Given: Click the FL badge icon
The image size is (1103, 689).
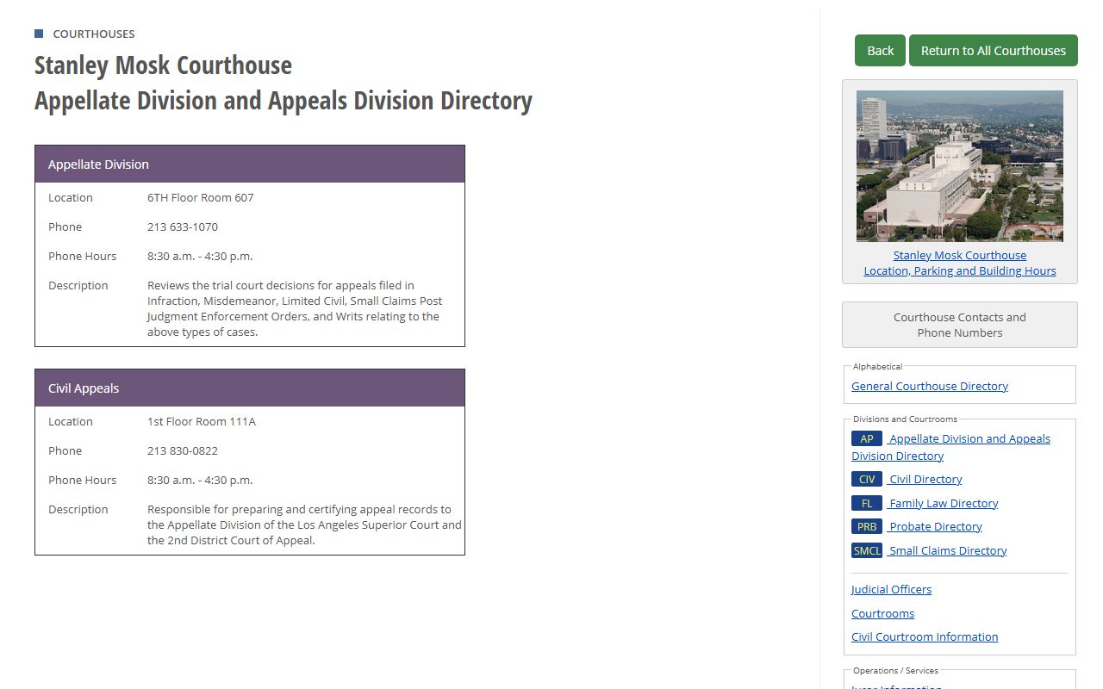Looking at the screenshot, I should (867, 503).
